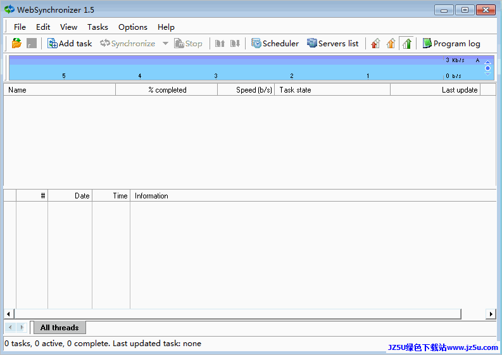Click the Synchronize toolbar button

[127, 43]
